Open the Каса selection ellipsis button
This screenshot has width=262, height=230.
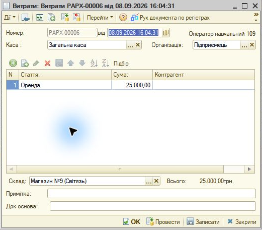pos(130,45)
